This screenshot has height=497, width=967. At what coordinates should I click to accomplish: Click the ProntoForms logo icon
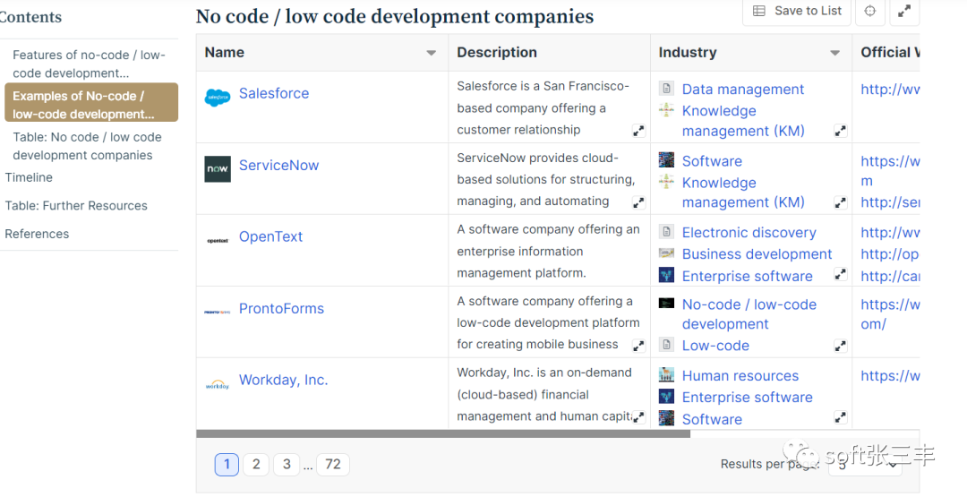point(218,312)
